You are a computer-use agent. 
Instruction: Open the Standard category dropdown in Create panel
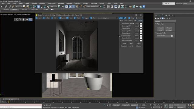coord(165,21)
